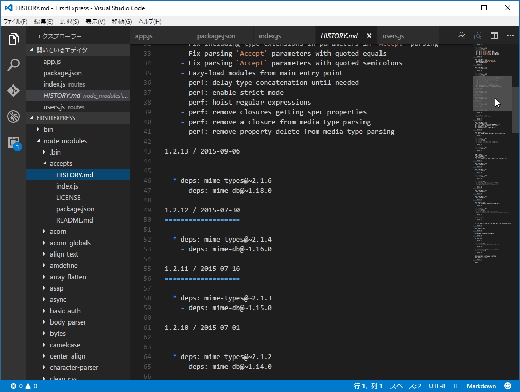Click the errors icon in status bar

[13, 386]
